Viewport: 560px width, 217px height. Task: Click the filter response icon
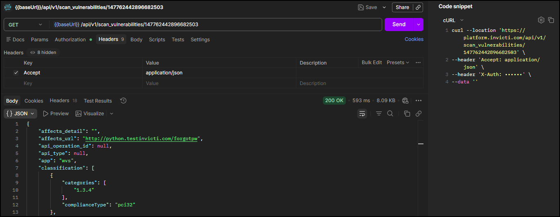pos(379,114)
